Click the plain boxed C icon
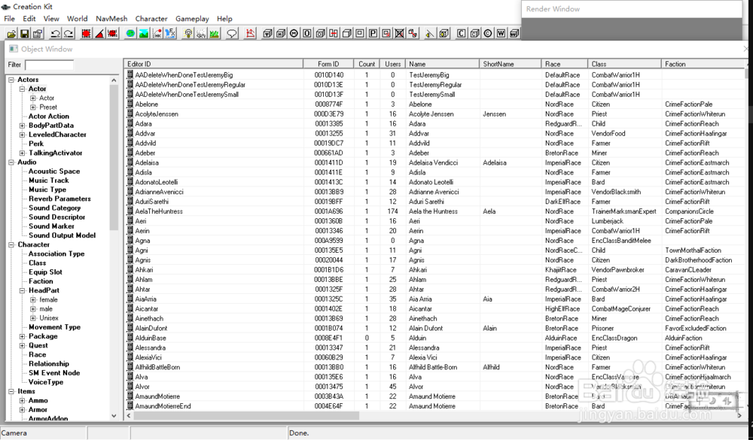The width and height of the screenshot is (753, 440). (x=462, y=33)
